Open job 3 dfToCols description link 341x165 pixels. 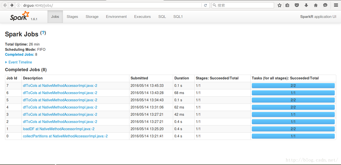tap(60, 114)
